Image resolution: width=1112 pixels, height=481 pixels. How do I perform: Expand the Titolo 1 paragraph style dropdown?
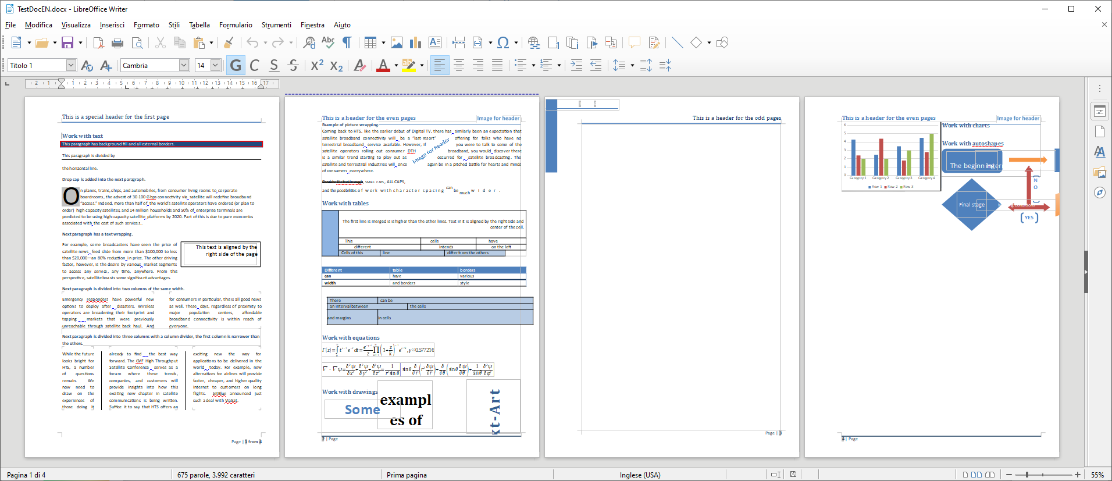click(71, 65)
